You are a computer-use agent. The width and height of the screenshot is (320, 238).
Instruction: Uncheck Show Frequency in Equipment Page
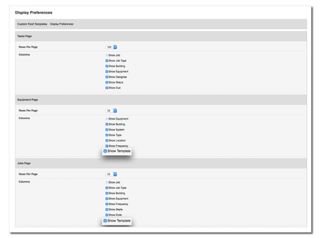[107, 146]
